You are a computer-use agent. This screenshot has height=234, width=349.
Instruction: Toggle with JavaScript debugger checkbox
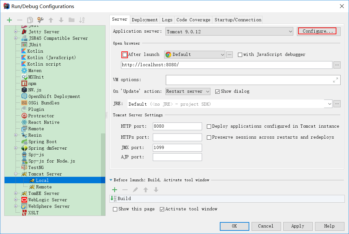[x=240, y=55]
